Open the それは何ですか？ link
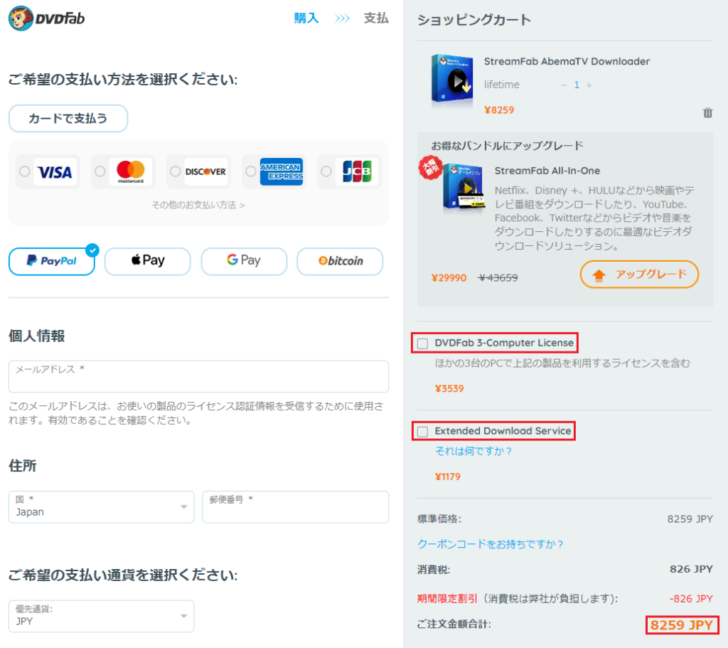728x648 pixels. coord(473,451)
